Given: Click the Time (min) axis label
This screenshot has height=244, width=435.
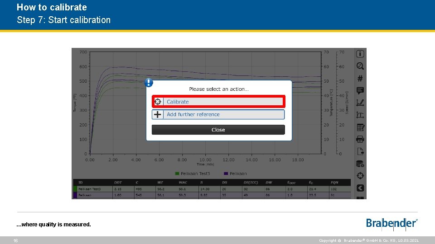Looking at the screenshot, I should [x=205, y=164].
